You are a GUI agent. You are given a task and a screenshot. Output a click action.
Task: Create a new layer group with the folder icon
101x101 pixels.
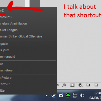(88, 85)
